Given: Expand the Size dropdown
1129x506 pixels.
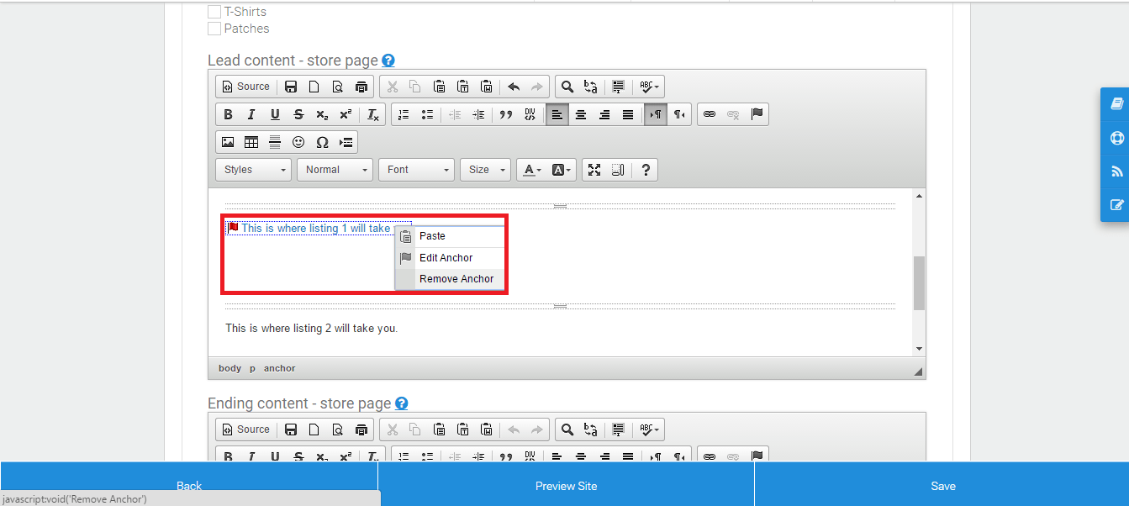Looking at the screenshot, I should pyautogui.click(x=485, y=169).
